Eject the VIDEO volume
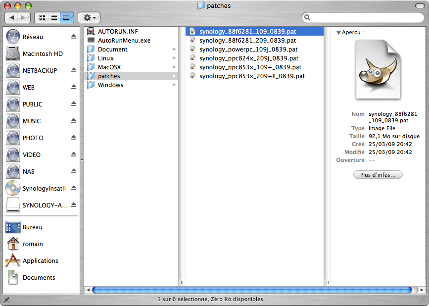 (x=74, y=154)
